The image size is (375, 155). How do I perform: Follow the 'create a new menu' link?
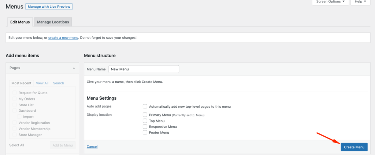coord(63,38)
